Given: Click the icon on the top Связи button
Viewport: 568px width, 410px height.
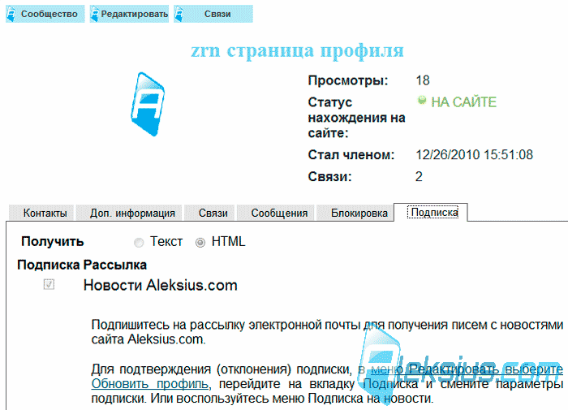Looking at the screenshot, I should 179,14.
